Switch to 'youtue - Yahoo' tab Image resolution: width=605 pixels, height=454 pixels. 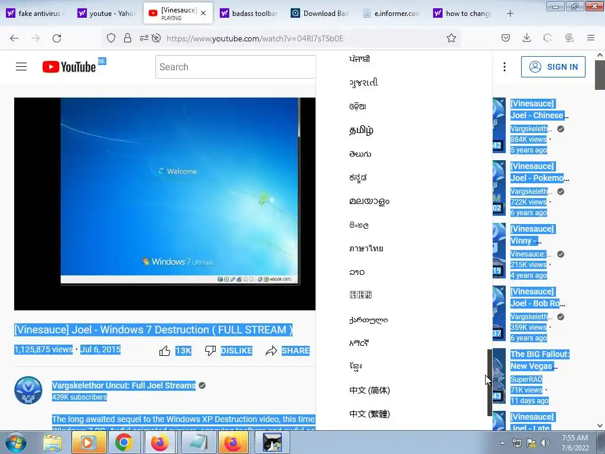click(108, 14)
